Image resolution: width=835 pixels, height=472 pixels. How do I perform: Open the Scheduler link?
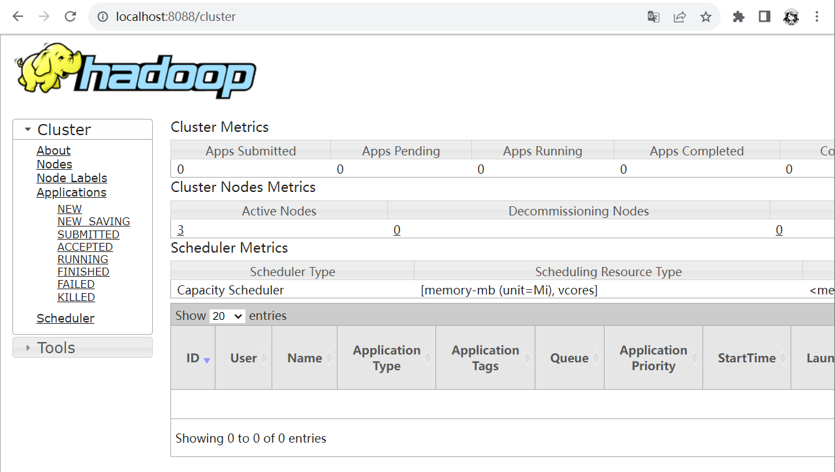[x=65, y=319]
